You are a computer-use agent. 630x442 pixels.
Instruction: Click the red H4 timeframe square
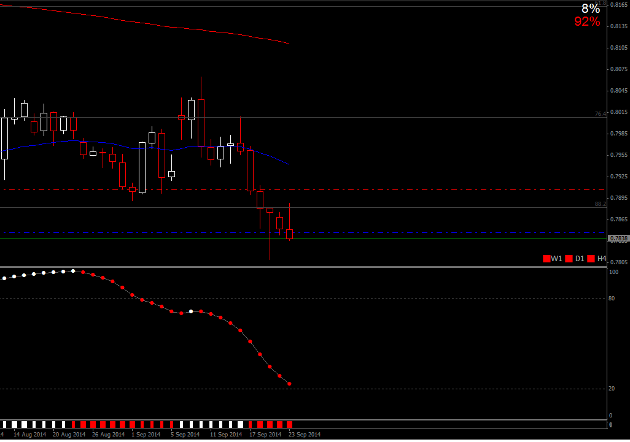[591, 259]
